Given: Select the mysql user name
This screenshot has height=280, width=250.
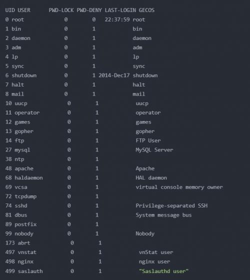Looking at the screenshot, I should [22, 150].
